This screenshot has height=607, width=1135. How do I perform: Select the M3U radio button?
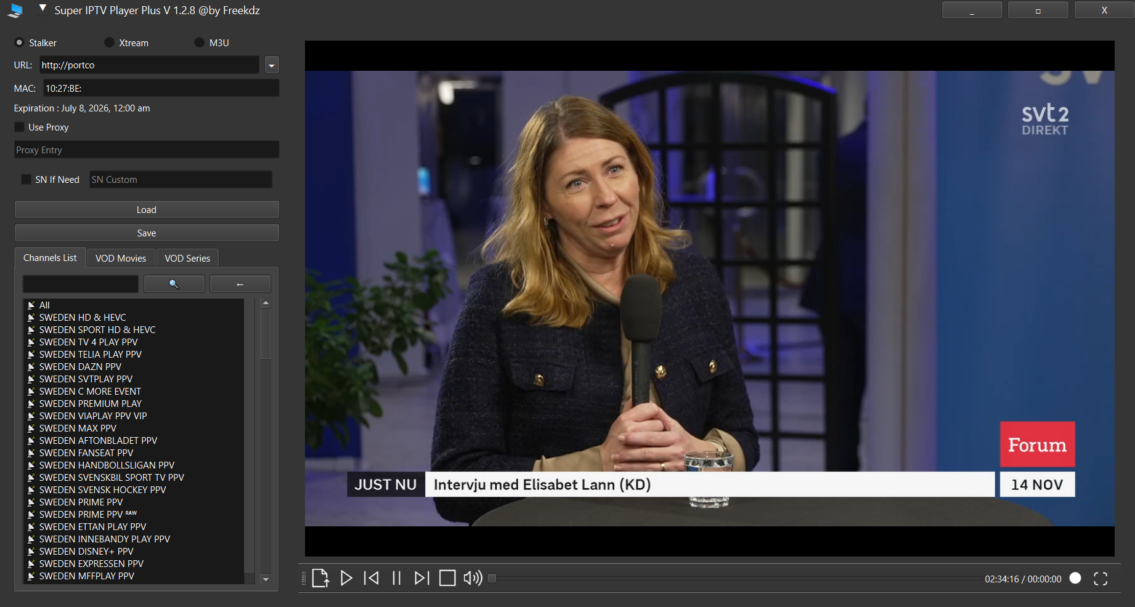click(199, 42)
